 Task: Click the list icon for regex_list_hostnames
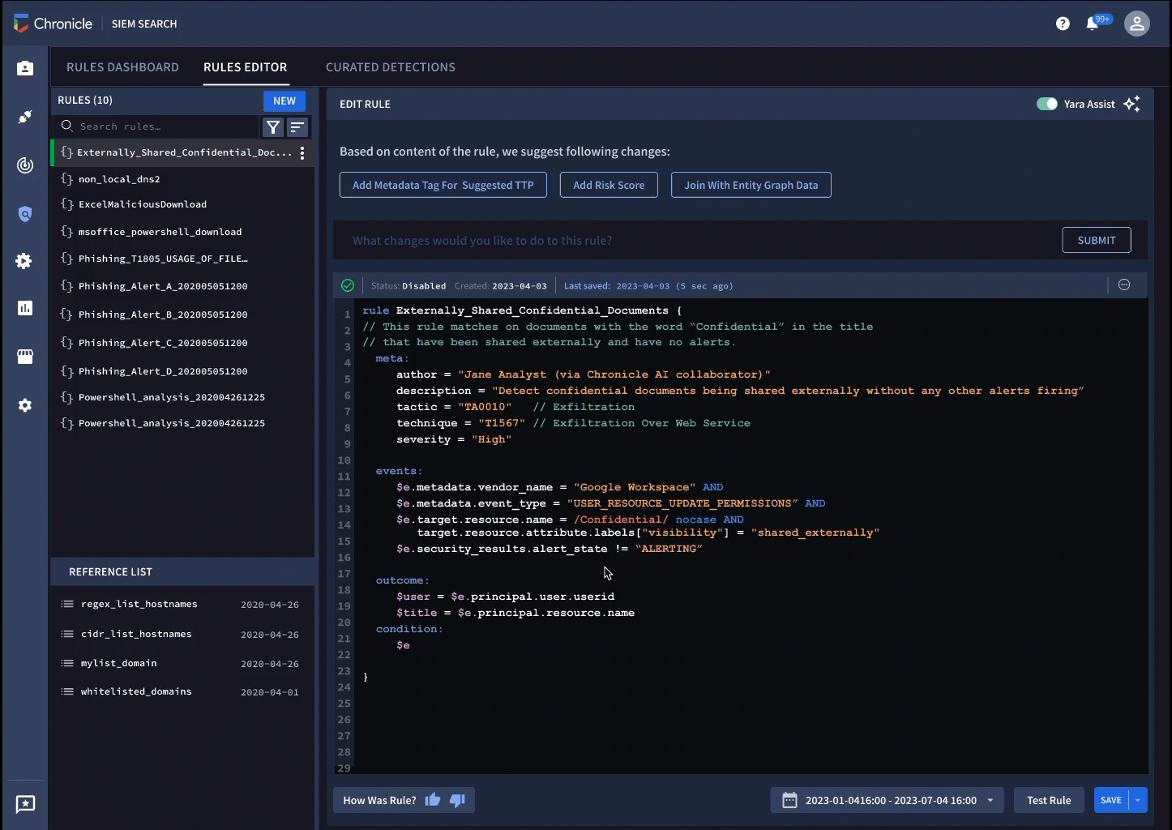pos(67,604)
